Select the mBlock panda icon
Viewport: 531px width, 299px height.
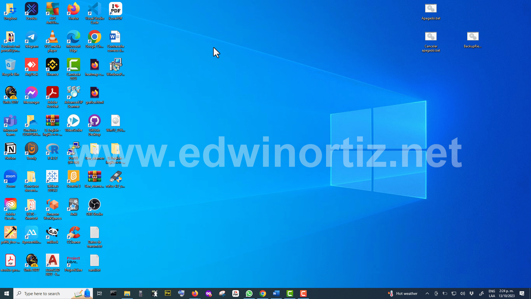point(53,235)
